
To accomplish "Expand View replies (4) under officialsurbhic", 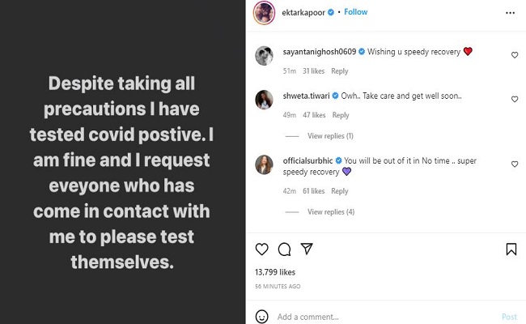I will click(x=330, y=212).
